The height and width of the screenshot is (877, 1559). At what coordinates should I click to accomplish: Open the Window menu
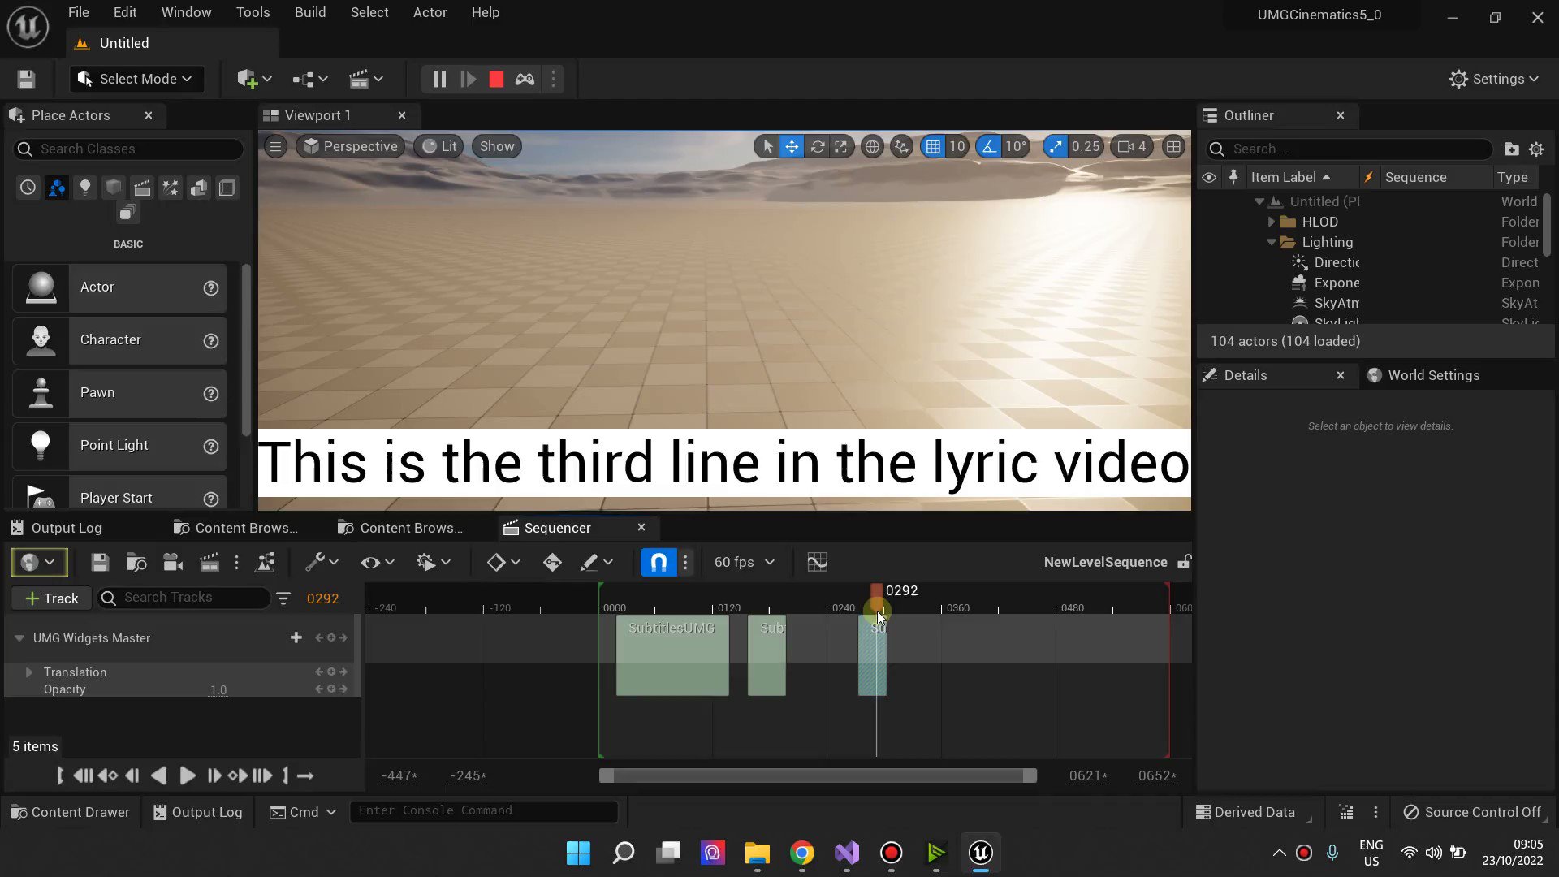(186, 12)
